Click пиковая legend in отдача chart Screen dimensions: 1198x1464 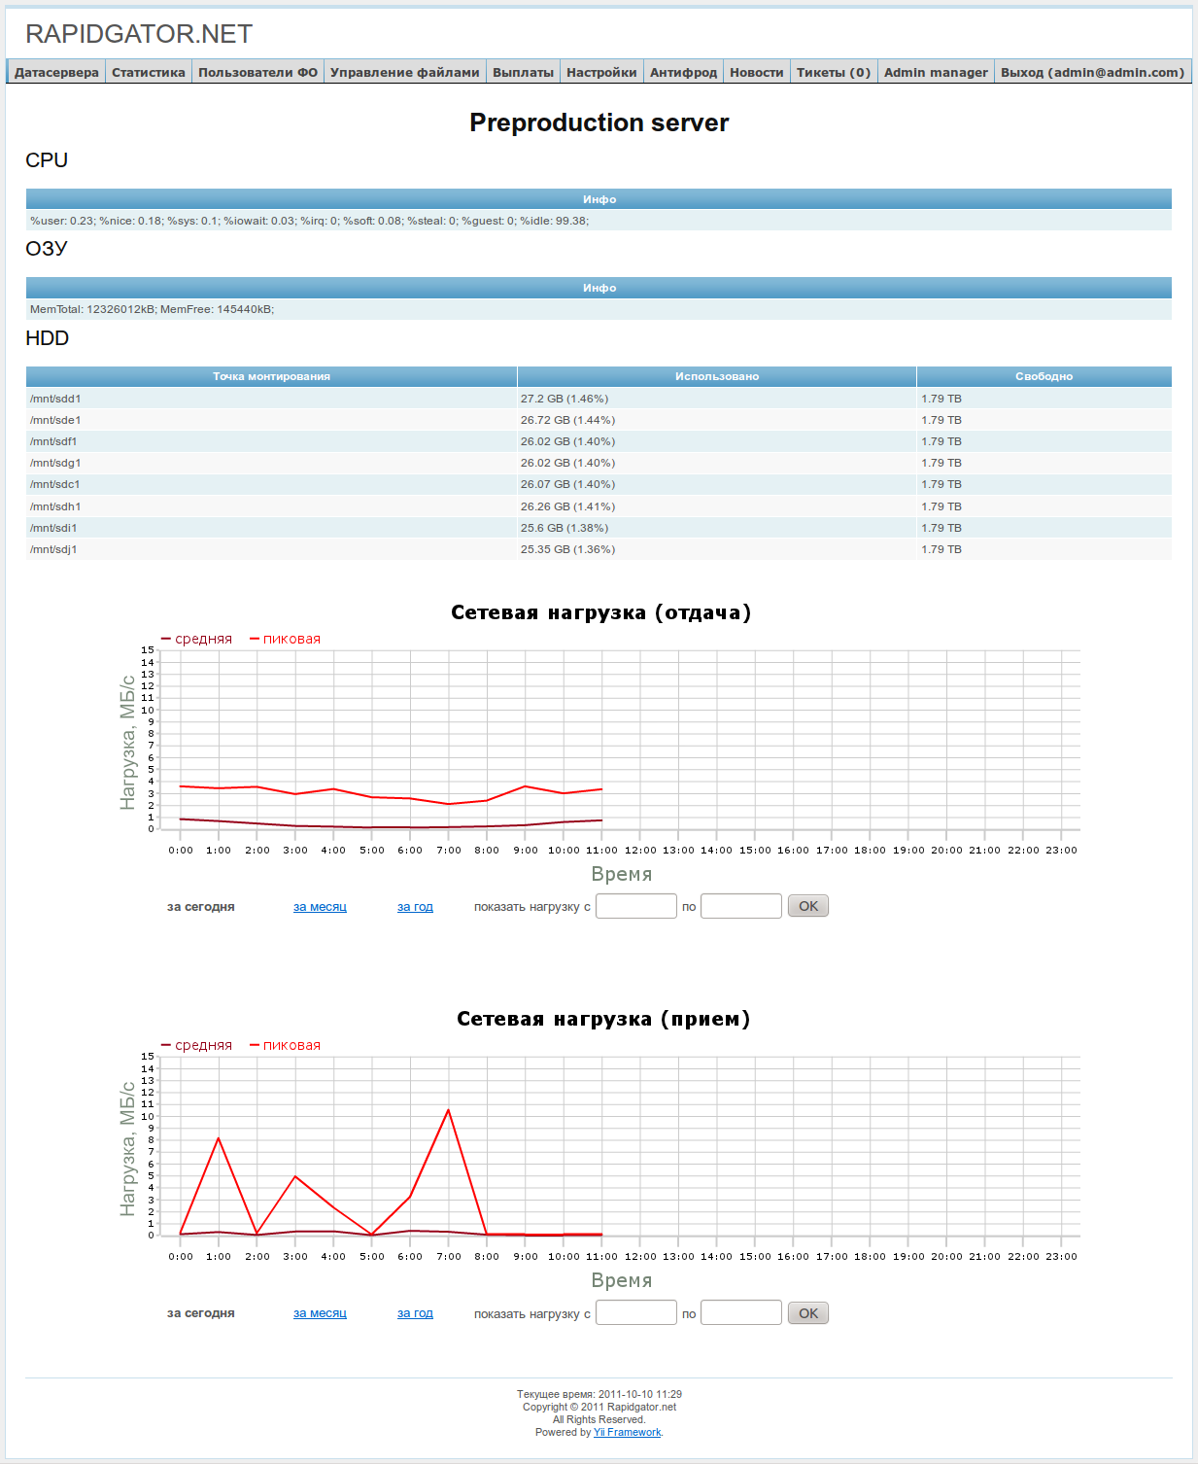pyautogui.click(x=286, y=639)
